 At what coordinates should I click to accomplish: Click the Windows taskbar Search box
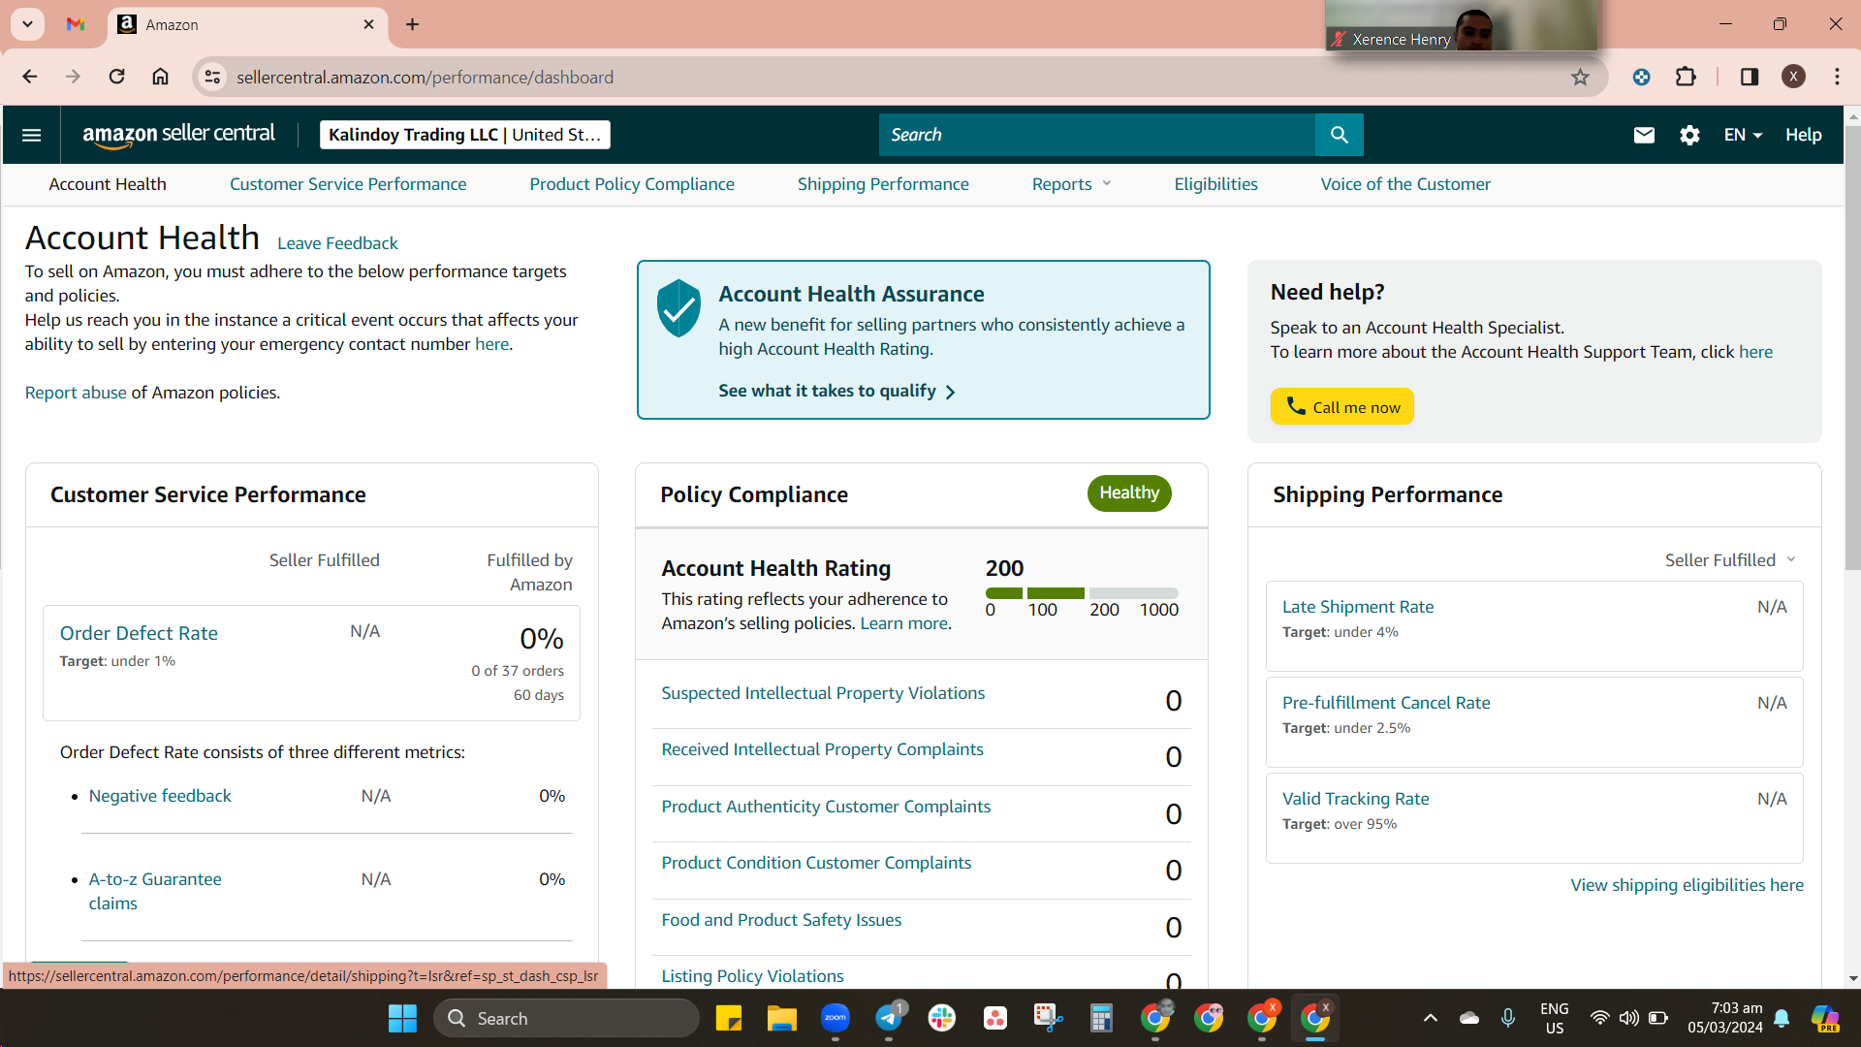tap(566, 1018)
